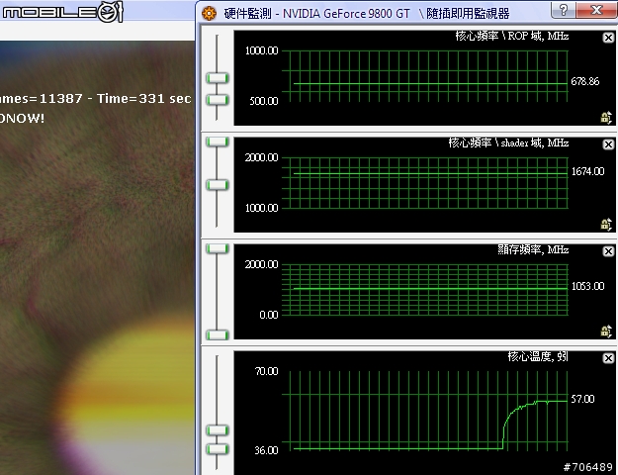Click the 36.00 label on the temperature axis
The image size is (618, 475).
266,450
